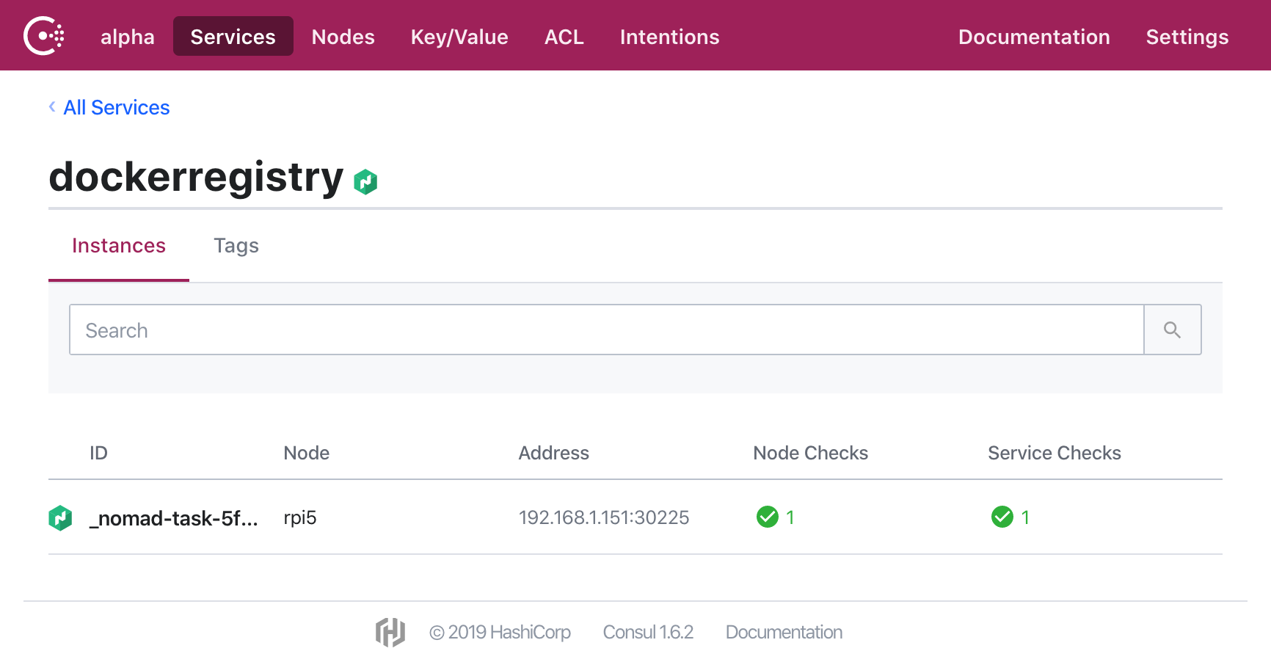Click the Address column header

(x=553, y=453)
